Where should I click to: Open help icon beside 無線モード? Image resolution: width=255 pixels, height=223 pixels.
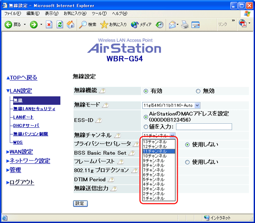click(x=105, y=105)
